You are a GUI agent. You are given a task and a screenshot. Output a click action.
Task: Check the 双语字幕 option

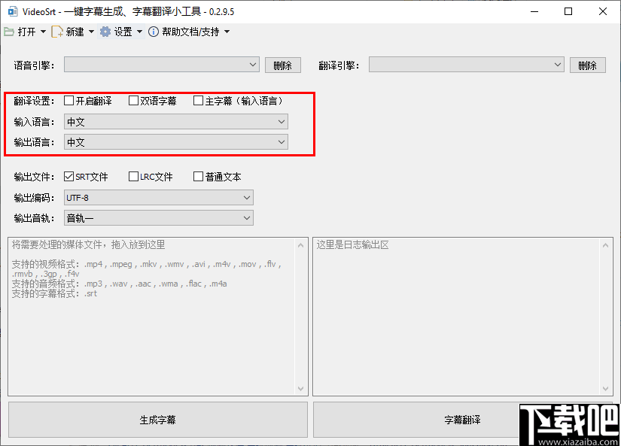(x=132, y=100)
